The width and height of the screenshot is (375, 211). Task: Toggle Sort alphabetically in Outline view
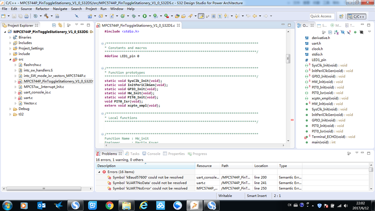point(336,32)
